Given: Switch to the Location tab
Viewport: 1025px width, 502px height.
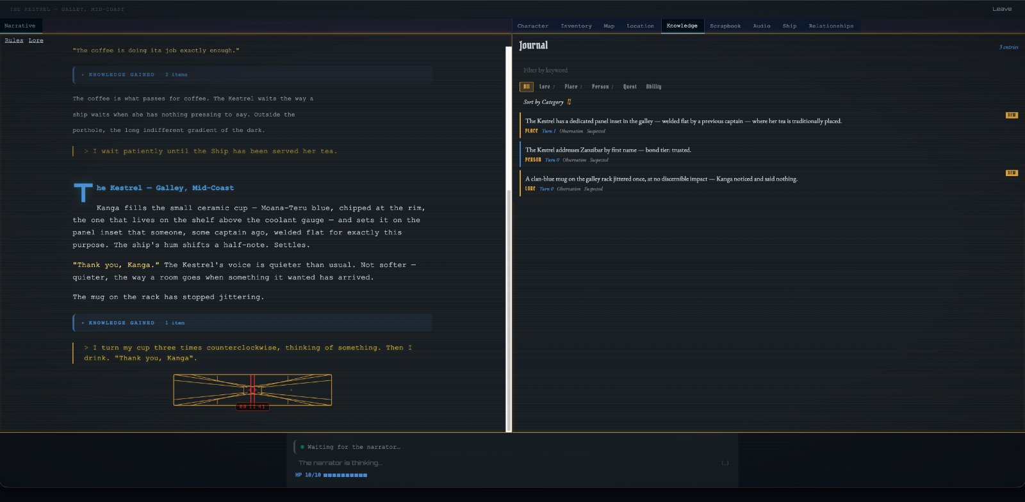Looking at the screenshot, I should [x=641, y=26].
